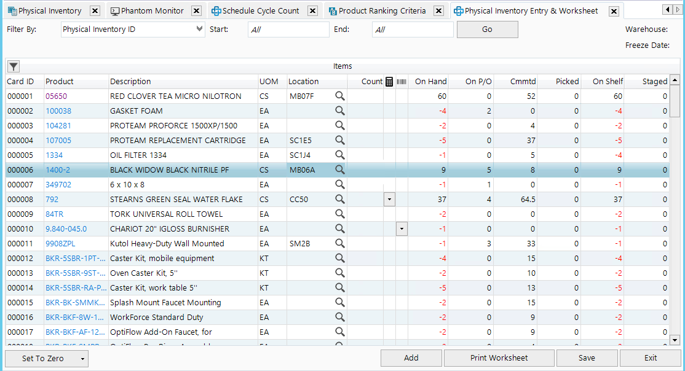The image size is (685, 371).
Task: Open the dropdown arrow on the STEARNS row
Action: [x=389, y=199]
